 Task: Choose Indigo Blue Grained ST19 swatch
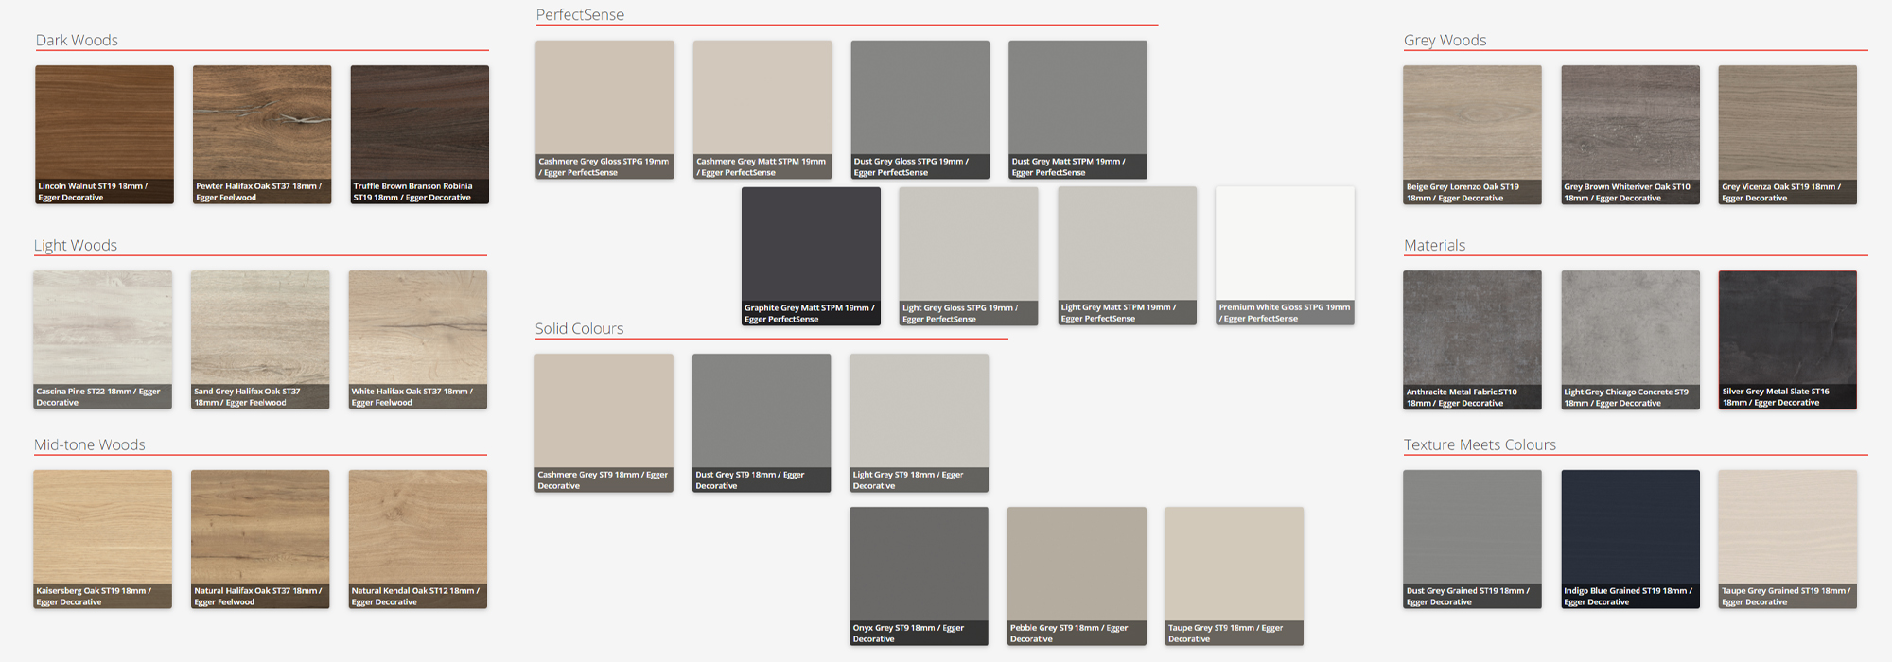coord(1631,539)
